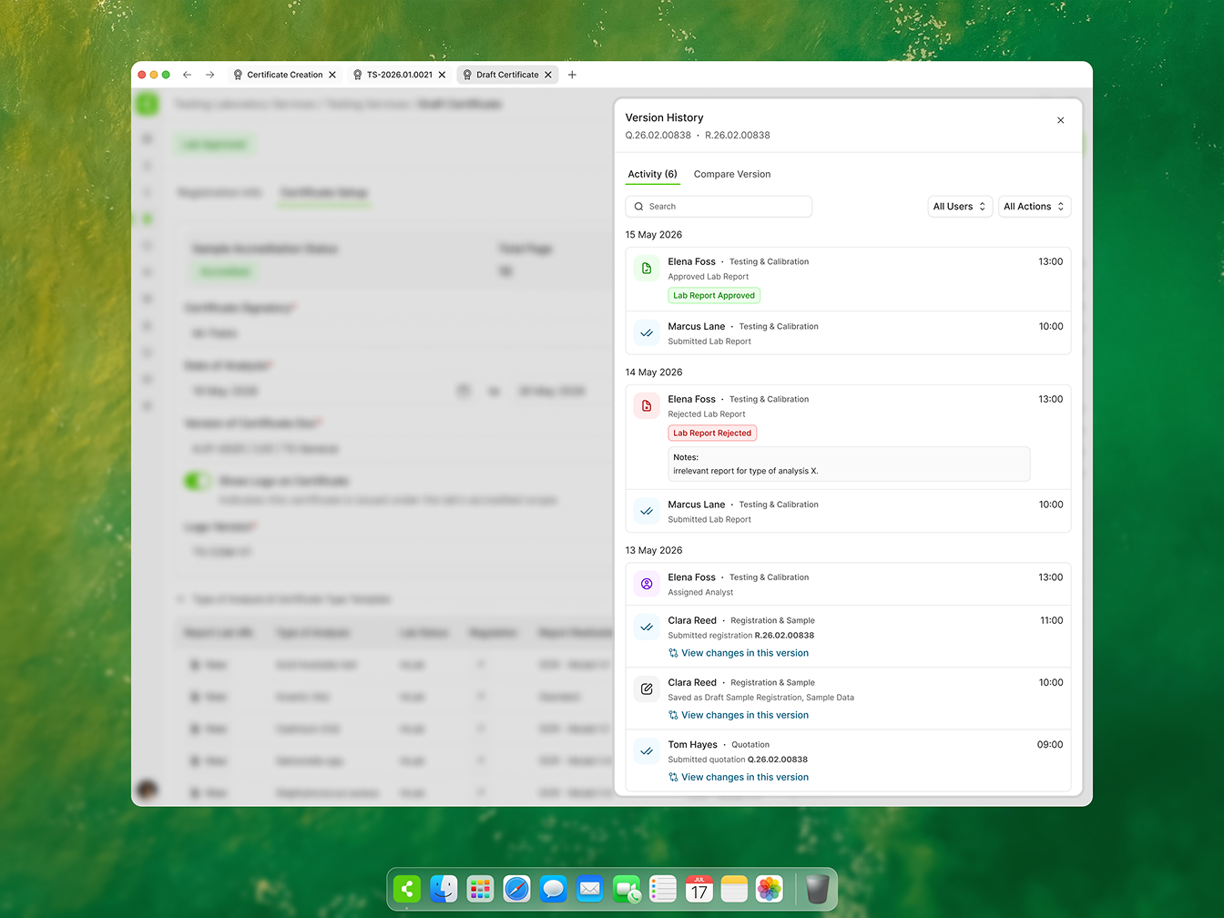Switch to Compare Version tab

click(x=732, y=174)
